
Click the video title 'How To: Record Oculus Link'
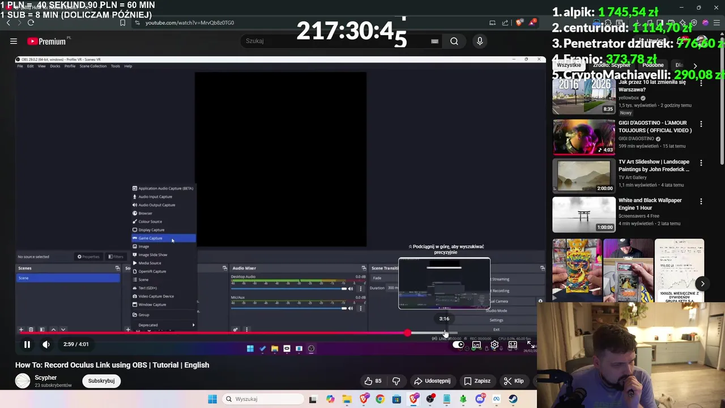point(112,365)
